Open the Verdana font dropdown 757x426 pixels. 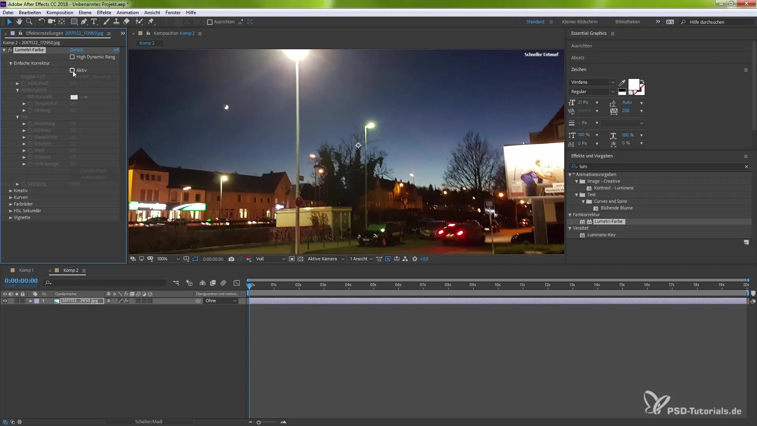[612, 82]
